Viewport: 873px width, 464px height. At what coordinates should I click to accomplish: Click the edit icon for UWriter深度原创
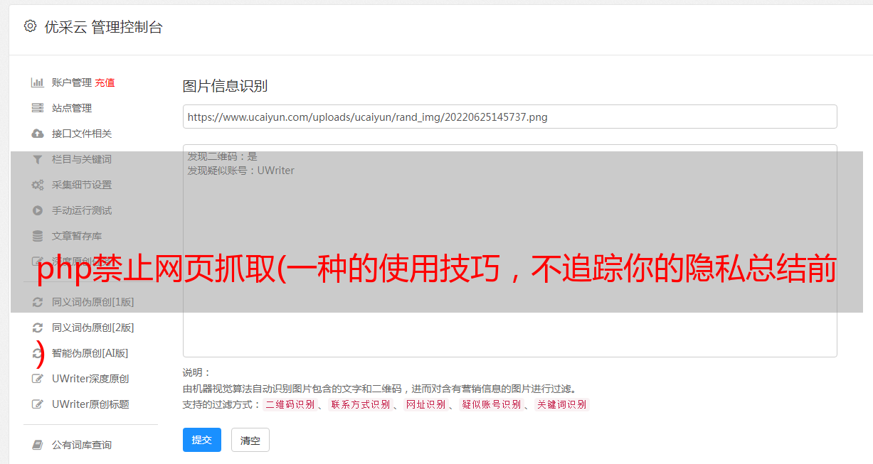pos(38,379)
